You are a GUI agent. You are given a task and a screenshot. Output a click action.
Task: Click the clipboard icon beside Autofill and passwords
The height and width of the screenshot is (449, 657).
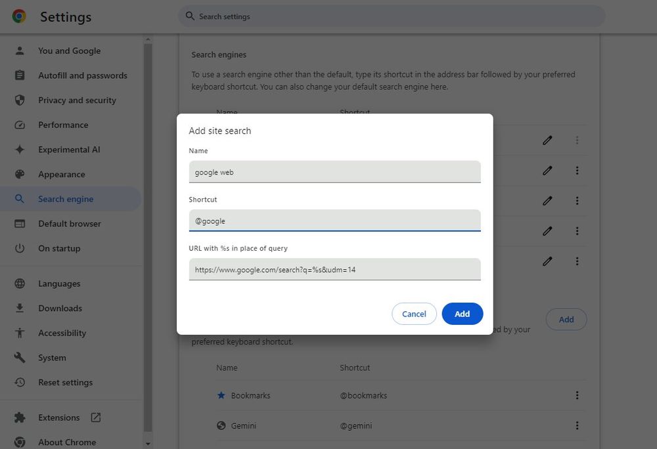tap(20, 75)
